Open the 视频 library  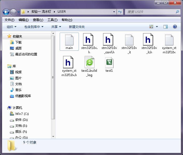18,72
